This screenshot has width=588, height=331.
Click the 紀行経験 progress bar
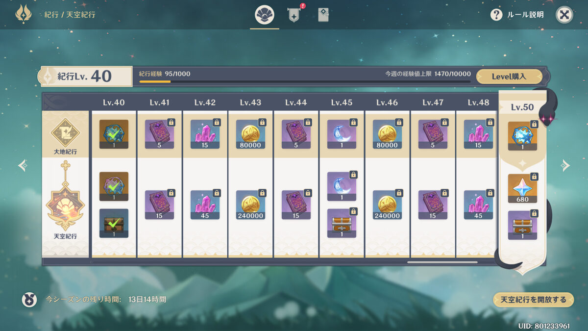click(305, 81)
